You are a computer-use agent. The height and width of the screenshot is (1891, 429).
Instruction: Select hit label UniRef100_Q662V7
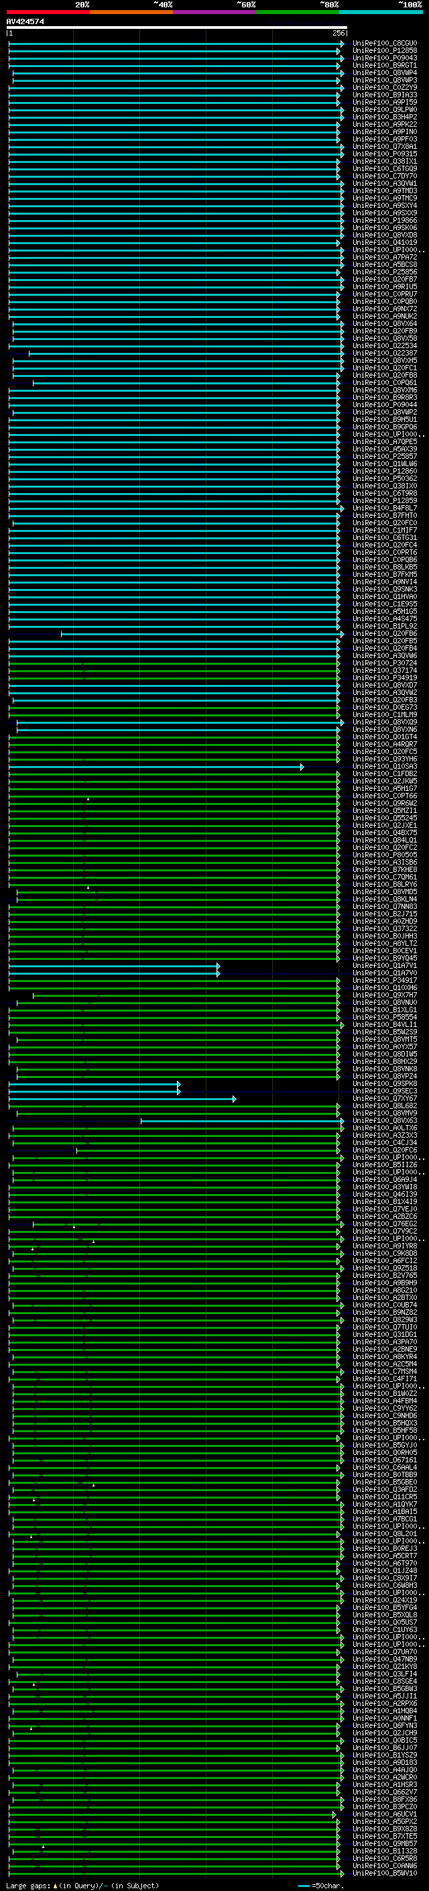click(x=384, y=1792)
